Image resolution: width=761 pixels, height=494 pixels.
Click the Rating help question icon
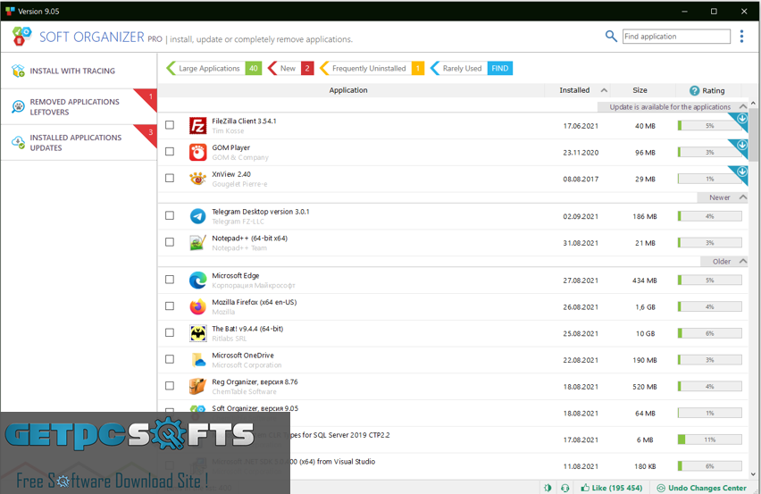[x=695, y=91]
